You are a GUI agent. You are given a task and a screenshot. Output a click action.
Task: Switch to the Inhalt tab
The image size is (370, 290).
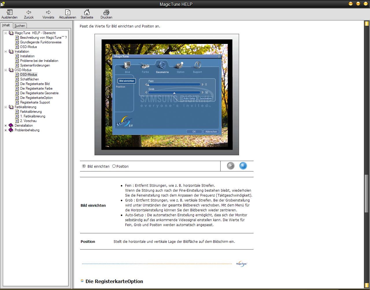[x=6, y=25]
